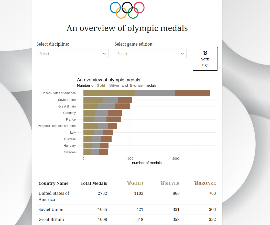
Task: Click silver medal count 358
Action: [176, 219]
